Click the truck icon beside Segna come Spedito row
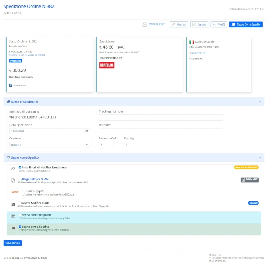The height and width of the screenshot is (268, 268). pyautogui.click(x=13, y=228)
